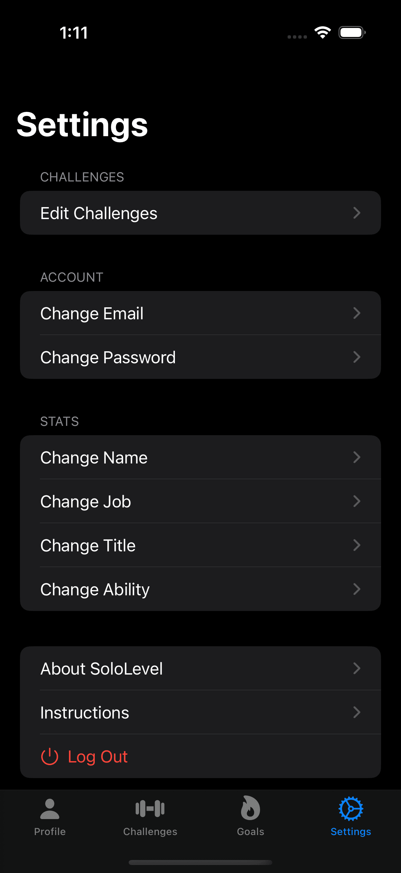
Task: Tap the battery status icon
Action: point(351,33)
